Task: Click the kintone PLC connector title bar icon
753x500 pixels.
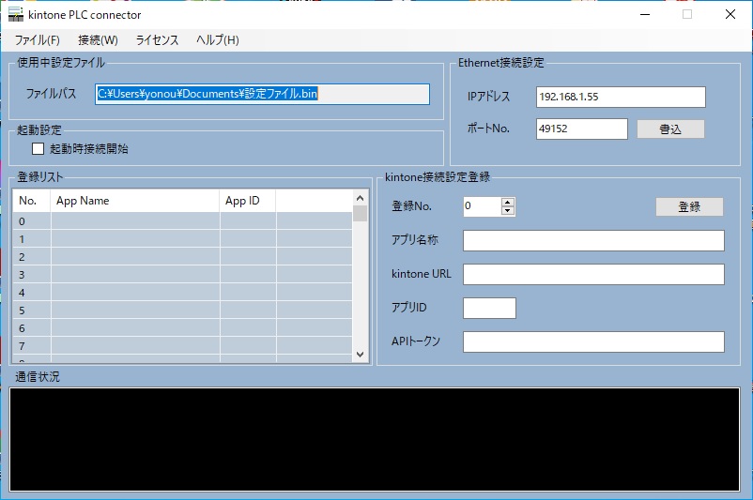Action: (15, 14)
